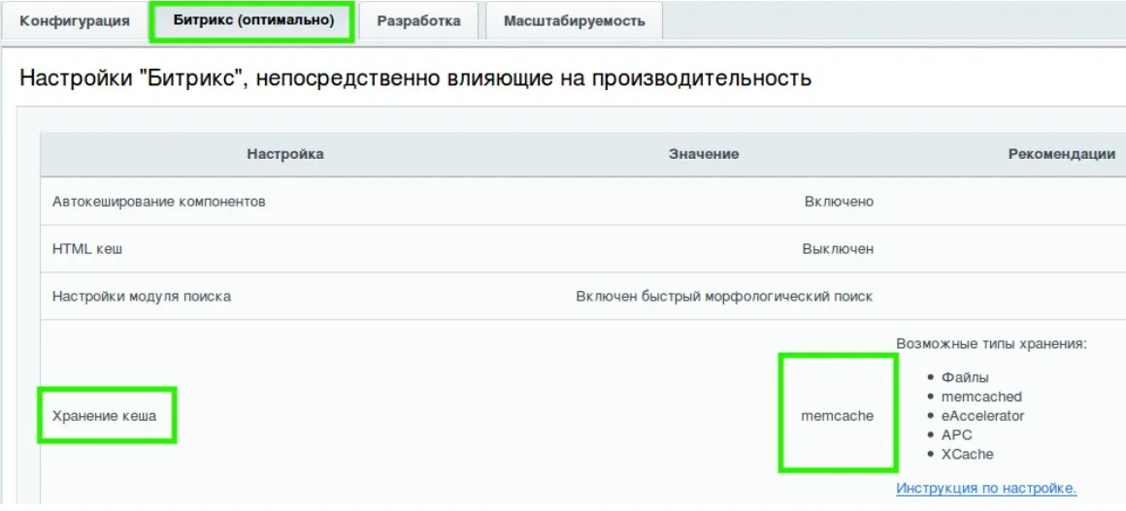Click the Файлы list item
Screen dimensions: 1126x511
(x=965, y=377)
